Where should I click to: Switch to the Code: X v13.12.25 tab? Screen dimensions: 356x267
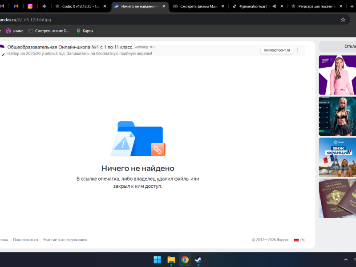click(80, 6)
